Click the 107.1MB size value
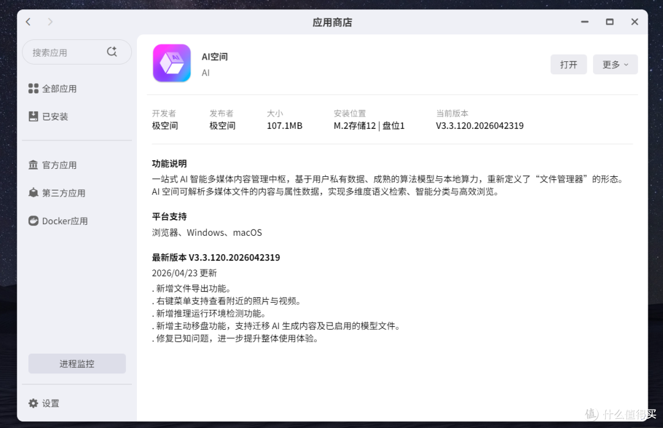 click(285, 126)
